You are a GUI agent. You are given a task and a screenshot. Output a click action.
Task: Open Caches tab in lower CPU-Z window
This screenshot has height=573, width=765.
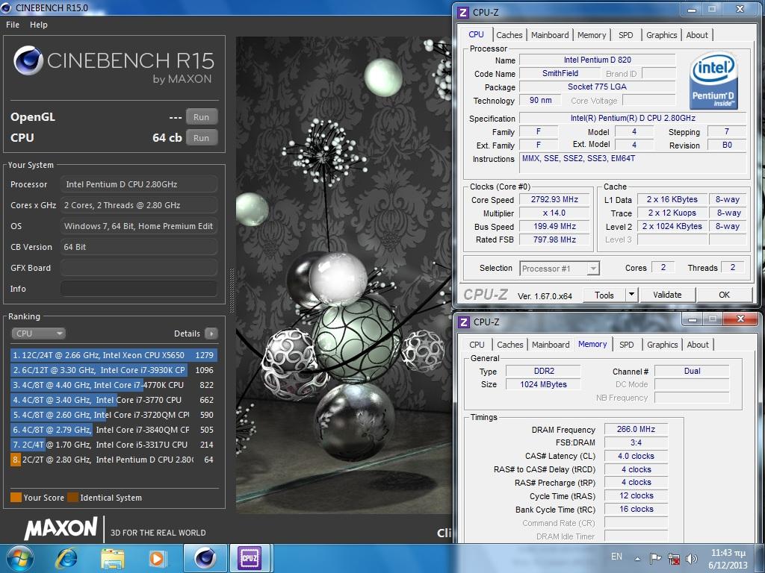[510, 345]
